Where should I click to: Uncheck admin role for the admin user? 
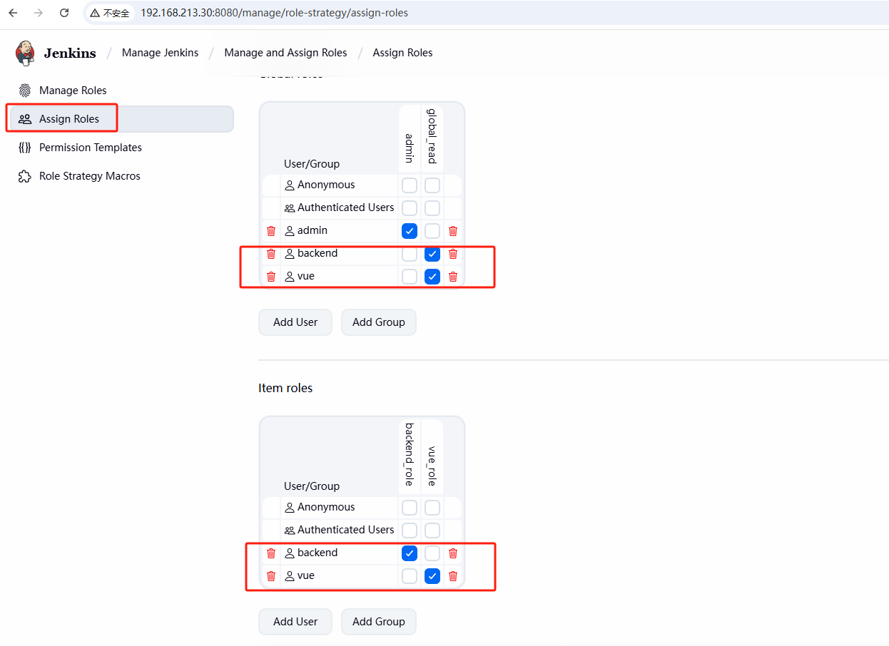[x=410, y=231]
